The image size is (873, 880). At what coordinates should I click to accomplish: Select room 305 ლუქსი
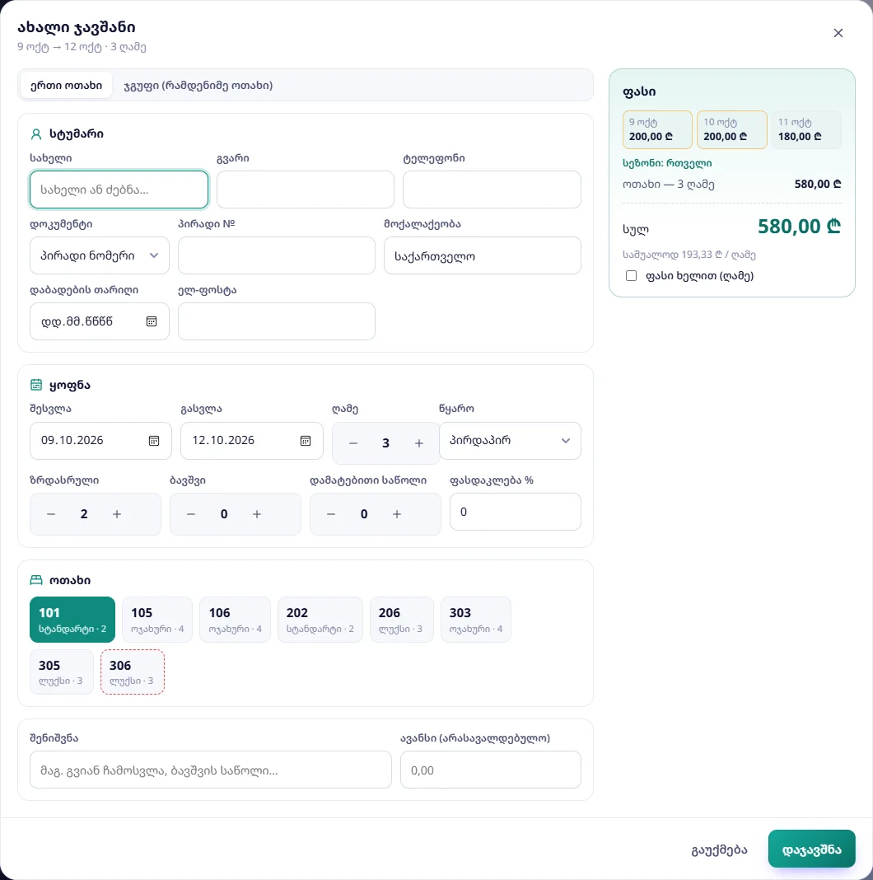[x=62, y=672]
